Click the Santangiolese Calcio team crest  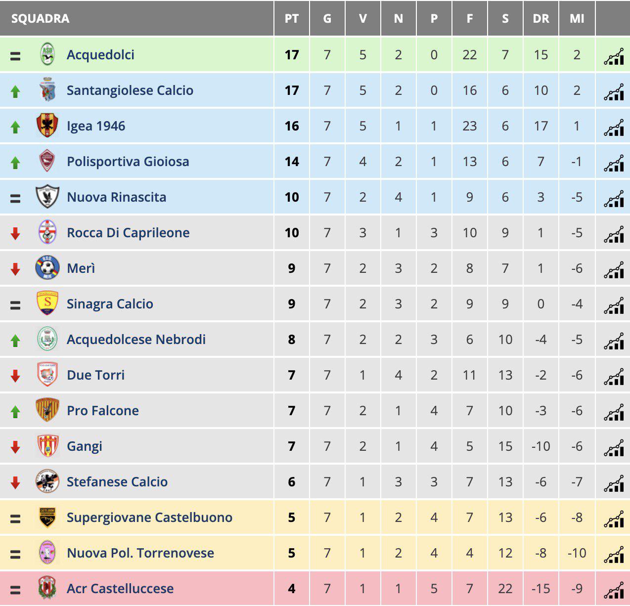coord(47,90)
